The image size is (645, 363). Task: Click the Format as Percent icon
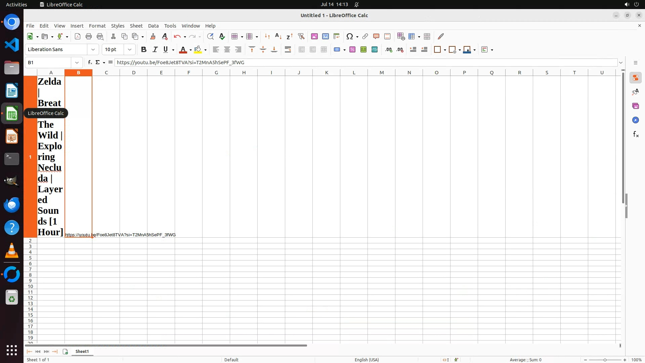352,50
